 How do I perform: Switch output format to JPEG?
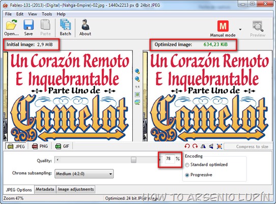(16, 146)
